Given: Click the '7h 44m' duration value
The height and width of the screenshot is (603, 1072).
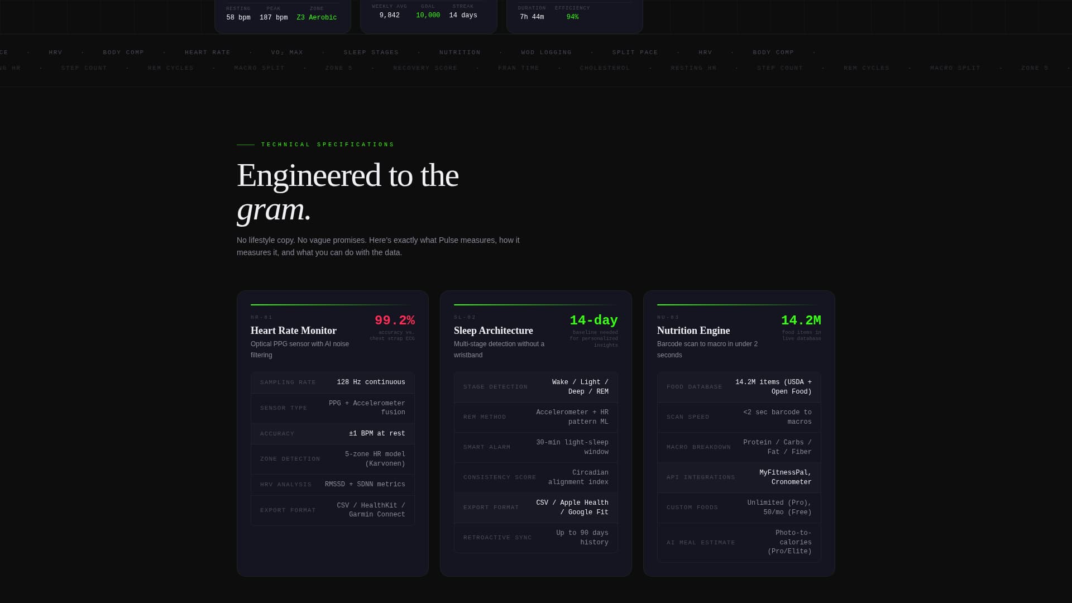Looking at the screenshot, I should [x=532, y=17].
